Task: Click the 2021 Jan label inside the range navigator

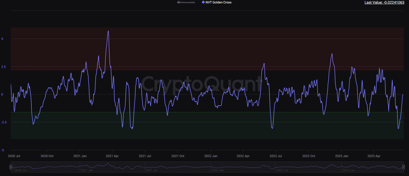Action: (x=87, y=170)
